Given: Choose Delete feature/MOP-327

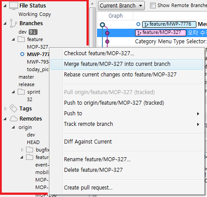Looking at the screenshot, I should pos(127,170).
